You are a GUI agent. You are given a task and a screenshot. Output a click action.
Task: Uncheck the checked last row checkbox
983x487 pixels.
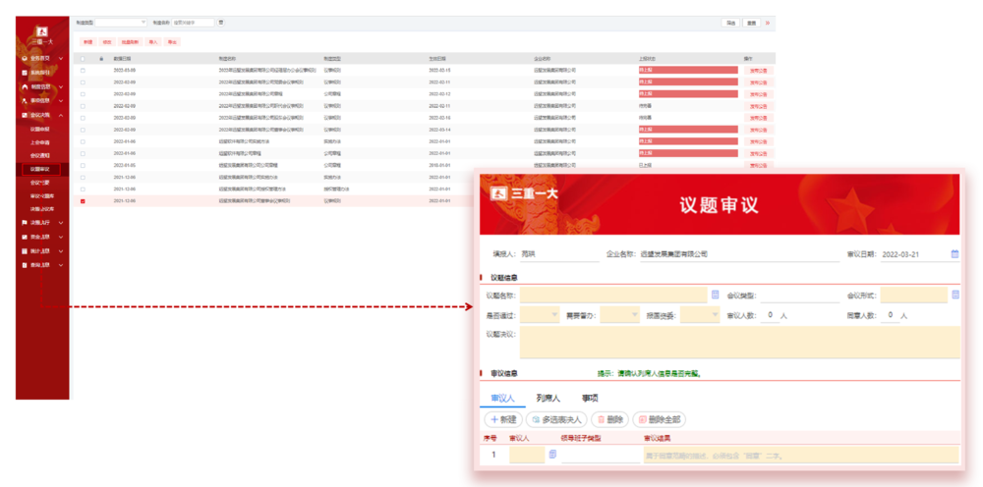pyautogui.click(x=83, y=201)
